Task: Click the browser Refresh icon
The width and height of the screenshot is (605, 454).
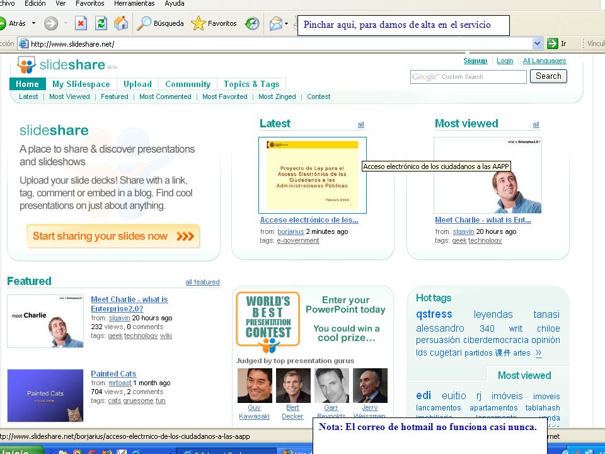Action: (101, 23)
